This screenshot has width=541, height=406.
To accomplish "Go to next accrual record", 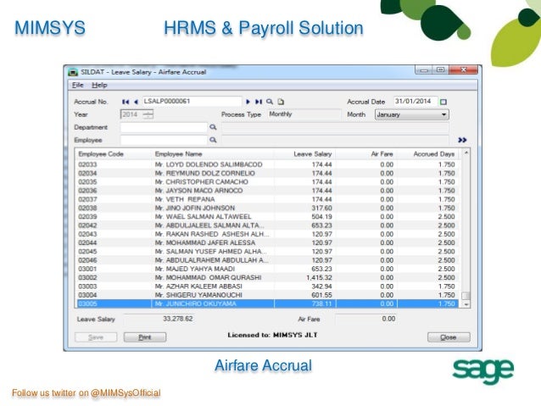I will 248,102.
